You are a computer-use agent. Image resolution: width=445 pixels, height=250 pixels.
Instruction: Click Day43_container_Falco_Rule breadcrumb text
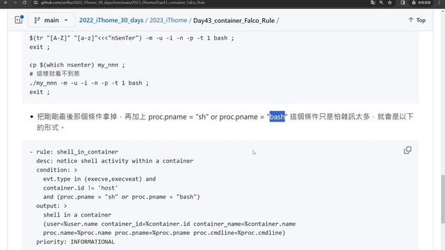[x=234, y=21]
